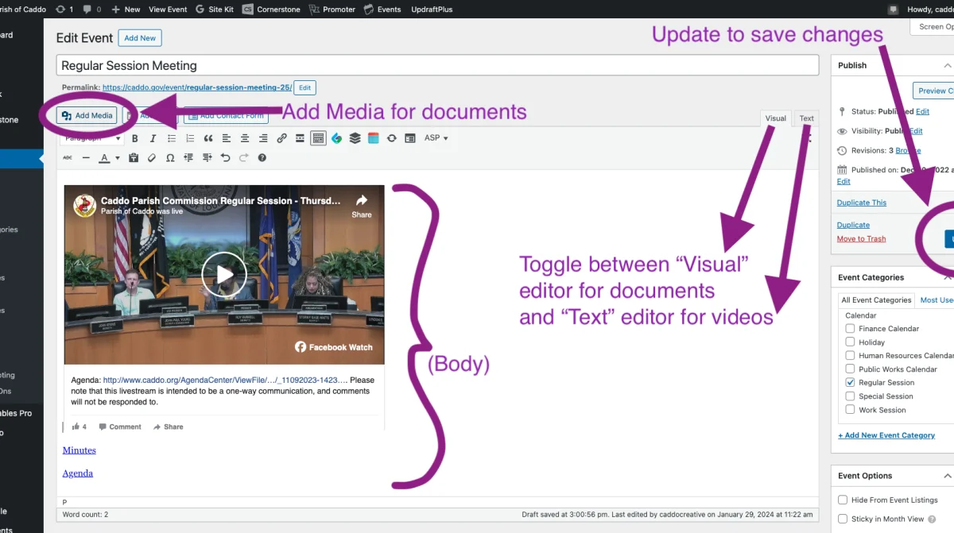
Task: Open the ASP dropdown in toolbar
Action: click(x=436, y=138)
